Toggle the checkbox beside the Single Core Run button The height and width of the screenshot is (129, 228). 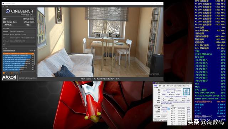click(35, 22)
